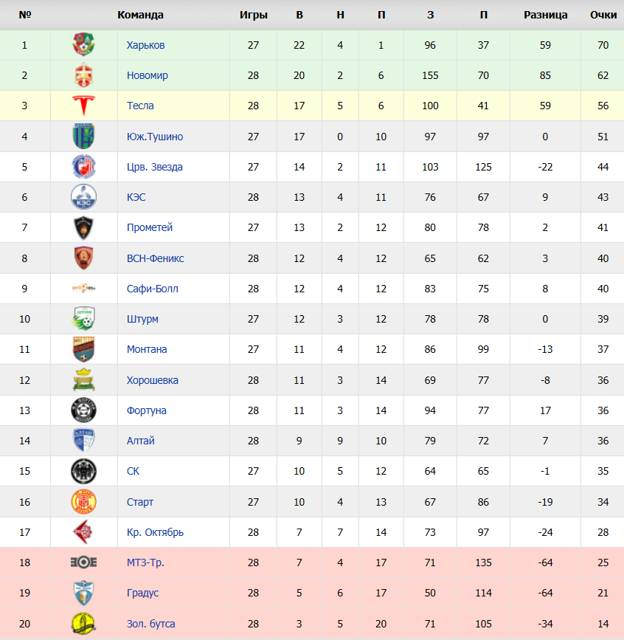
Task: Click the Хорошевка crown logo
Action: (83, 380)
